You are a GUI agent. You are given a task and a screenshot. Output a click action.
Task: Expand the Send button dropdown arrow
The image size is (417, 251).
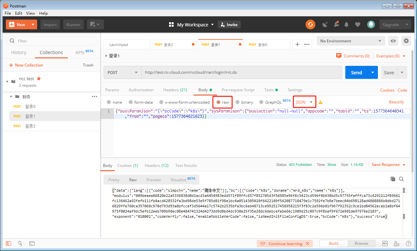[x=373, y=72]
